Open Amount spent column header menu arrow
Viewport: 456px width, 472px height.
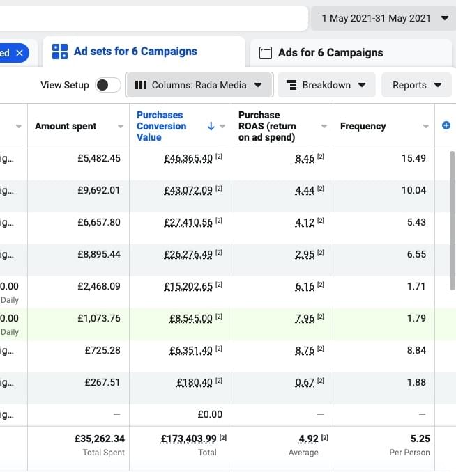click(x=121, y=126)
